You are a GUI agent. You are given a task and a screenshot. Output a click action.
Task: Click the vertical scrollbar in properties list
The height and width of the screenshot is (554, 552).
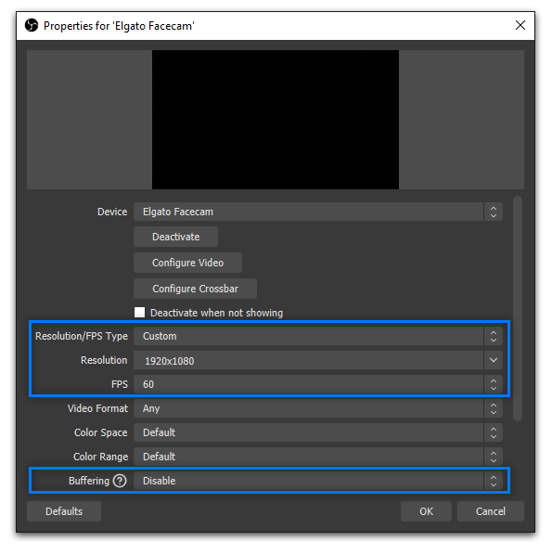point(518,308)
